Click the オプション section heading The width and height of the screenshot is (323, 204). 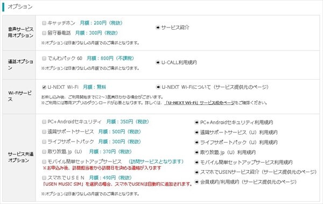[x=20, y=6]
